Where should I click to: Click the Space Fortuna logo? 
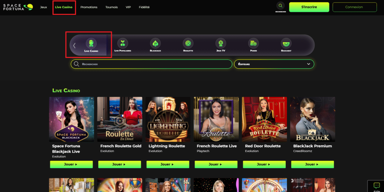tap(18, 7)
